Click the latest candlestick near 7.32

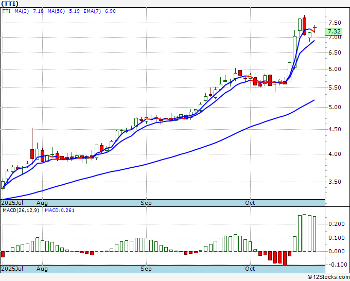pos(314,27)
